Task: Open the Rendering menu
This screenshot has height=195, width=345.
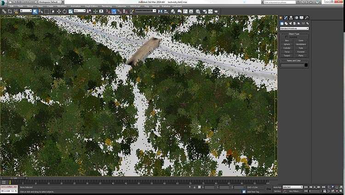Action: 107,6
